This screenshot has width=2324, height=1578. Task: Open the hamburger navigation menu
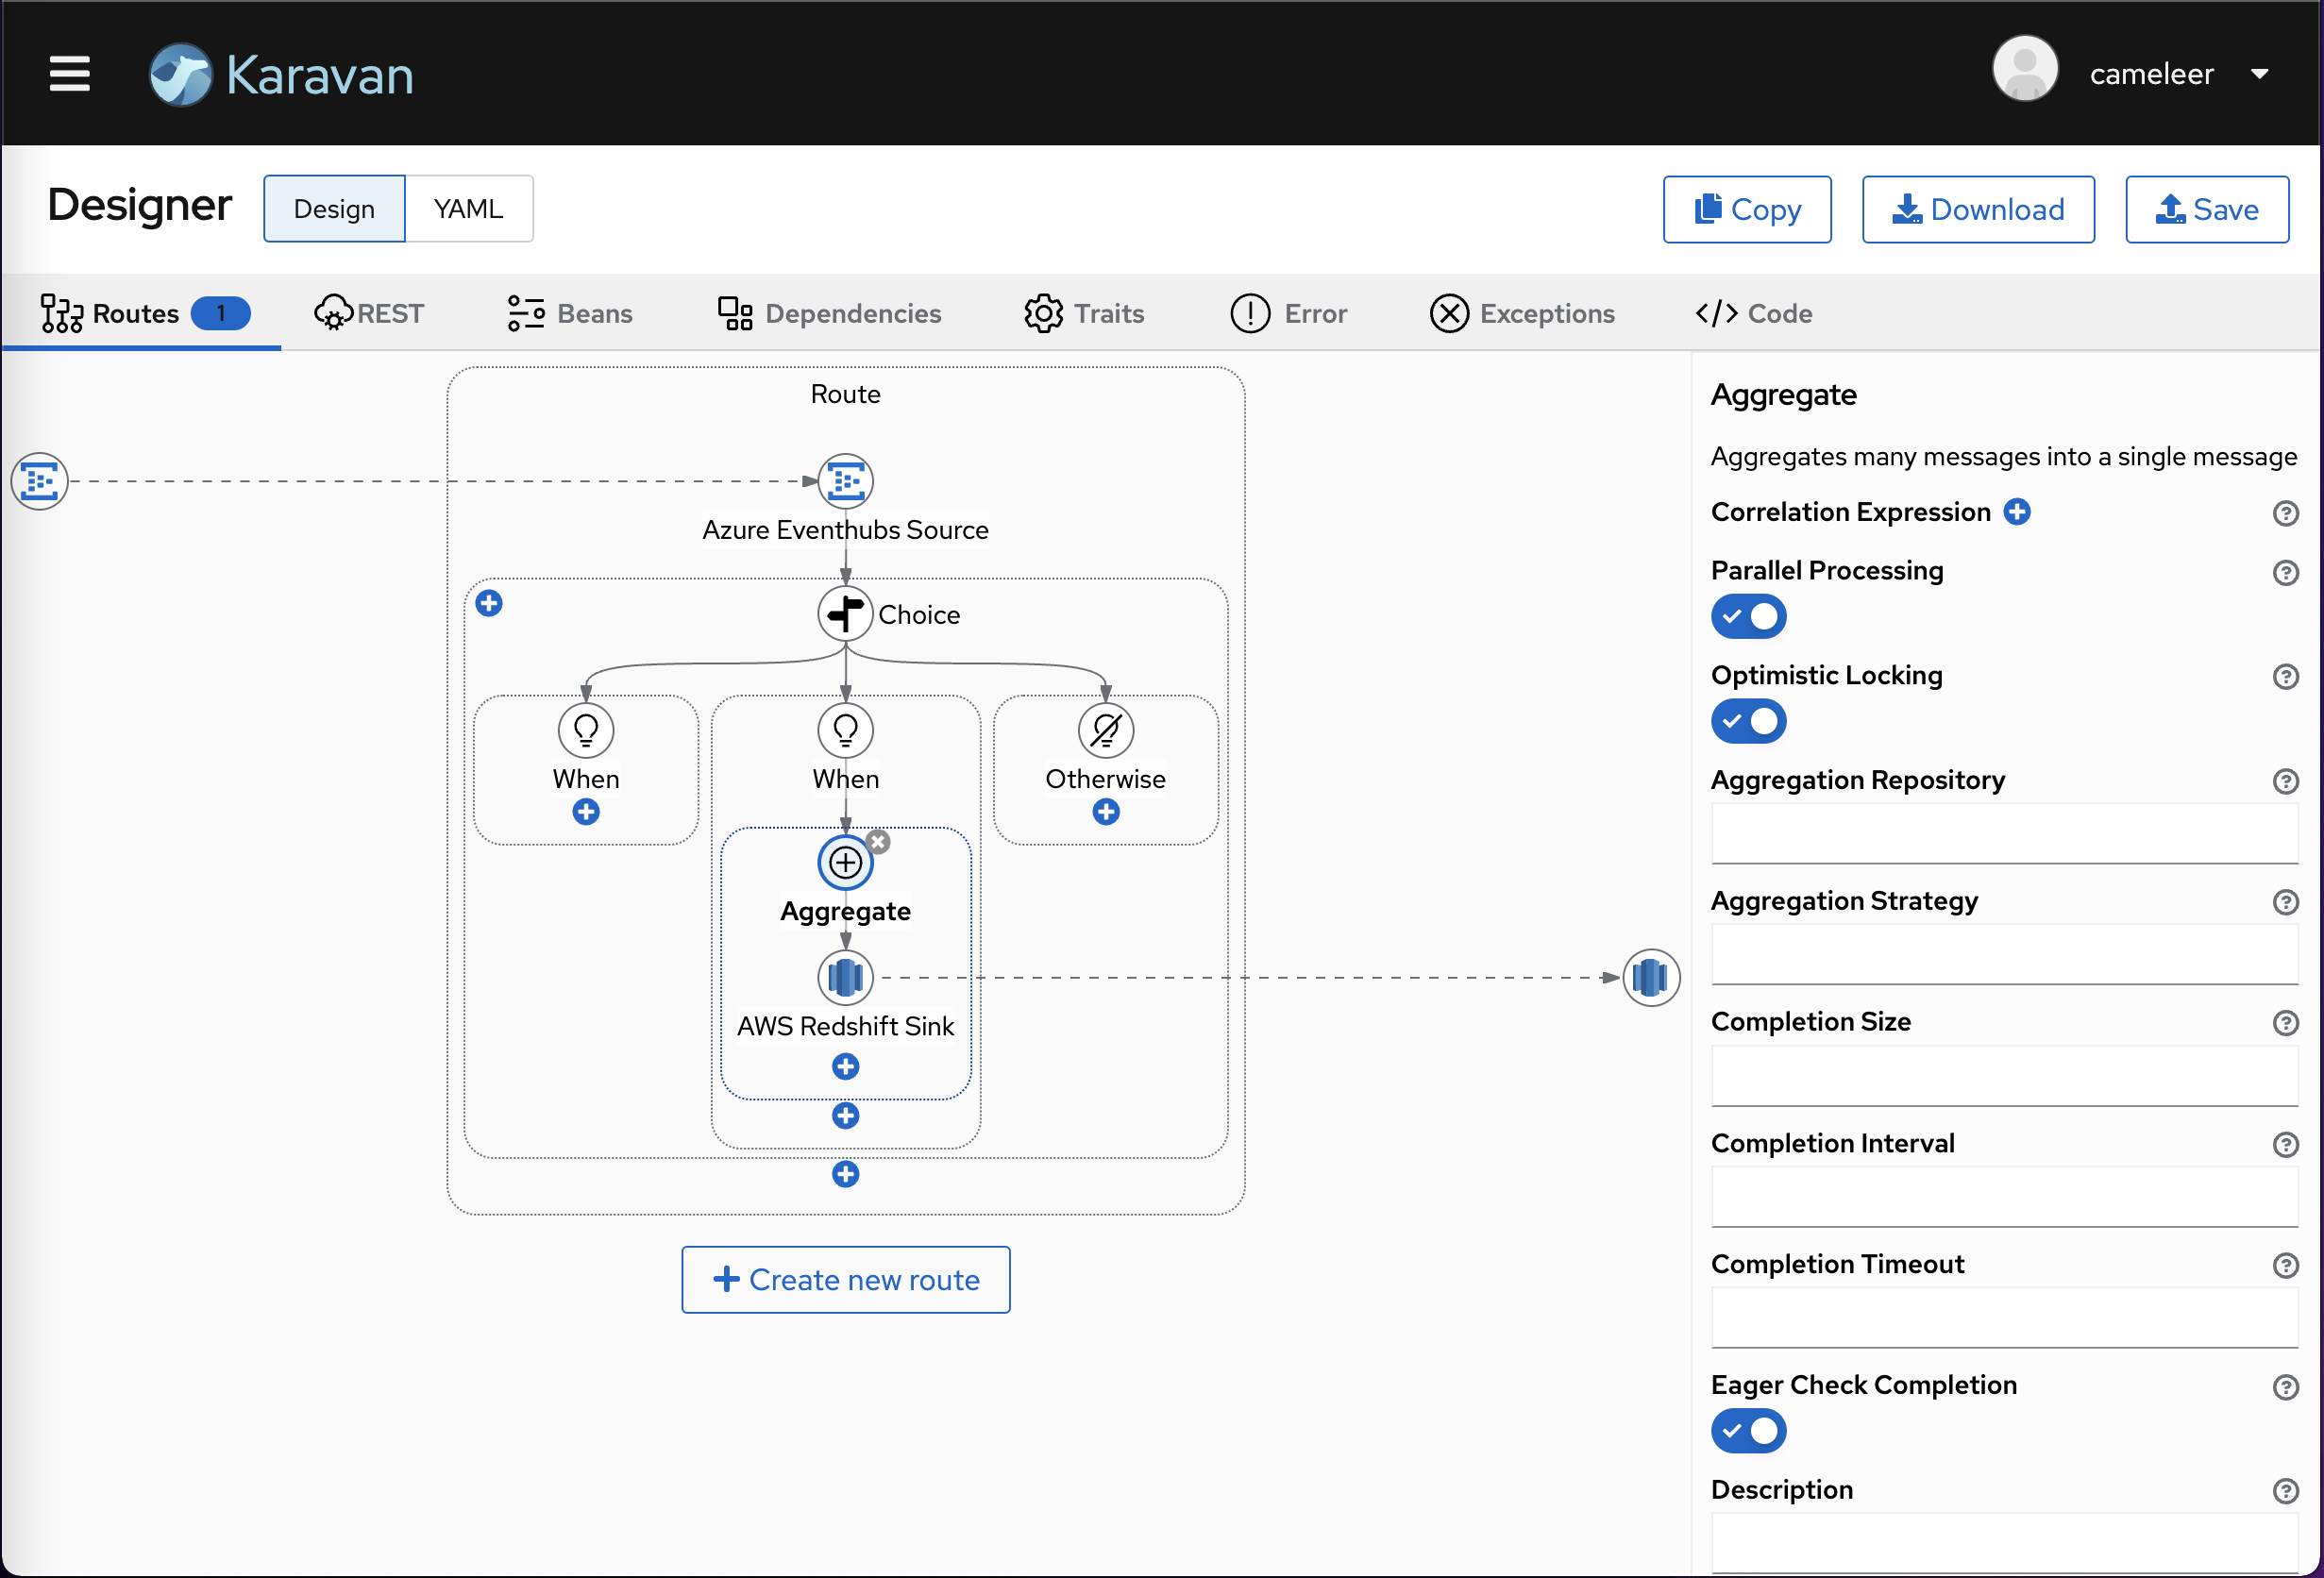69,73
